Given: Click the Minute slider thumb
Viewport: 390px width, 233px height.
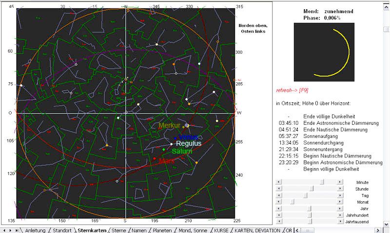Looking at the screenshot, I should coord(322,182).
